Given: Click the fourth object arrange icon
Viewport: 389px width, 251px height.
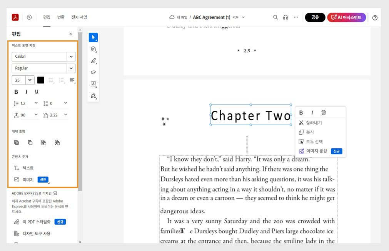Looking at the screenshot, I should tap(57, 143).
